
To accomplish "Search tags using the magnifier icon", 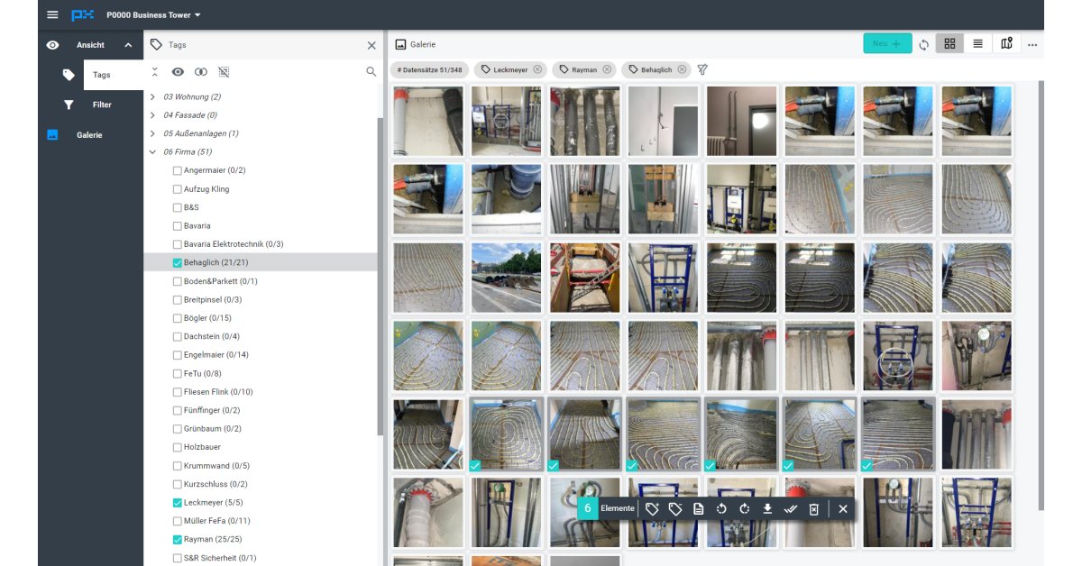I will (x=371, y=71).
